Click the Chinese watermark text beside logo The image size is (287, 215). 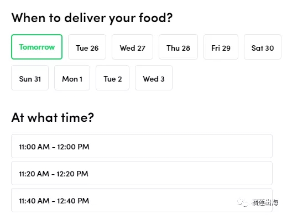265,202
